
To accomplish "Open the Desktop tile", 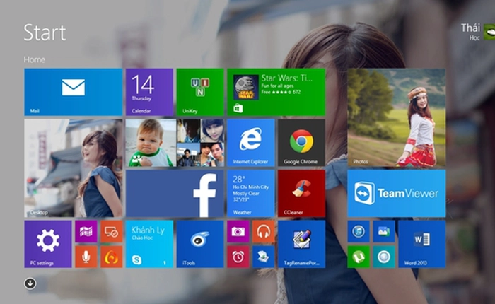I will click(74, 168).
